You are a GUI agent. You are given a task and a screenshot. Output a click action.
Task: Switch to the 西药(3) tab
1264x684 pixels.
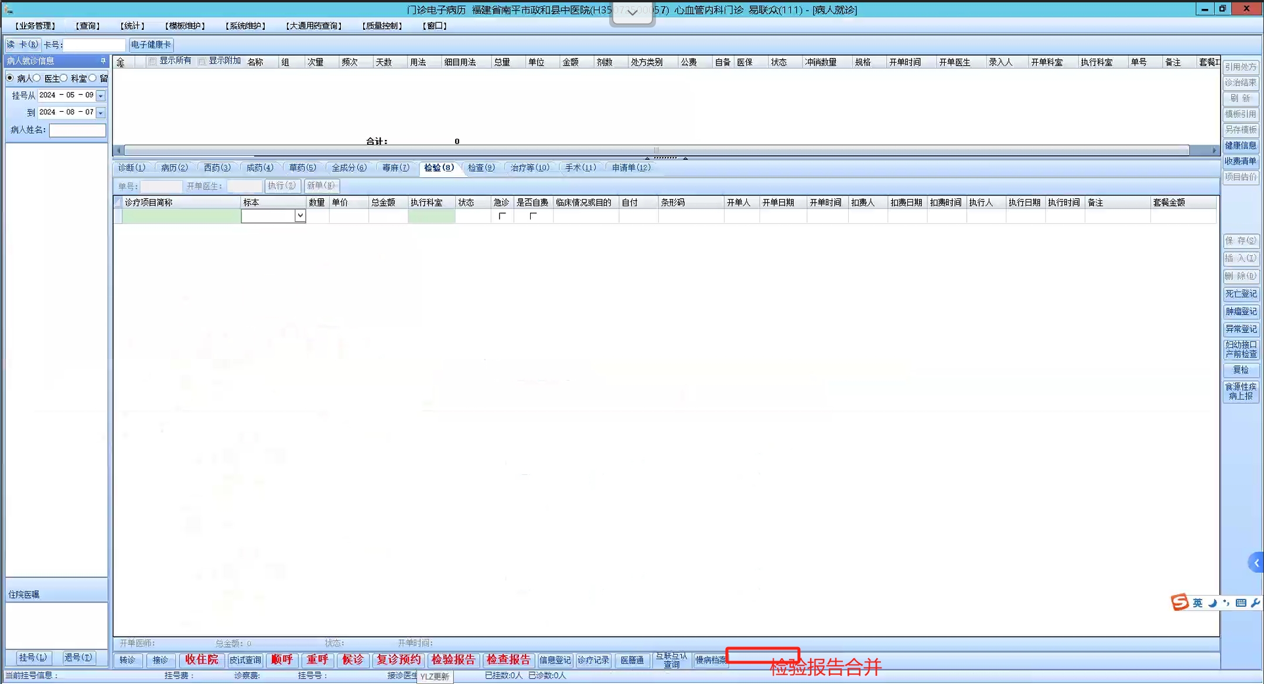pos(217,167)
